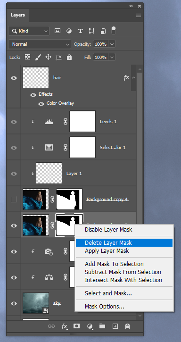Click the Selective Color adjustment icon
This screenshot has width=181, height=342.
tap(49, 148)
